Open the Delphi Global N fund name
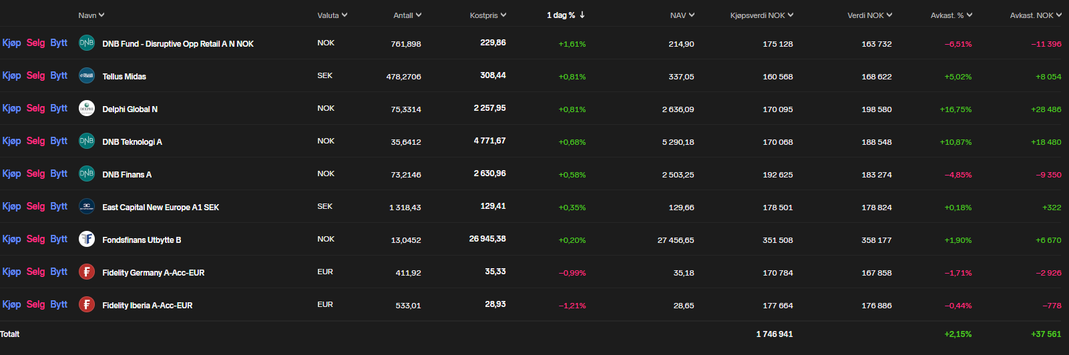Image resolution: width=1069 pixels, height=355 pixels. point(130,109)
